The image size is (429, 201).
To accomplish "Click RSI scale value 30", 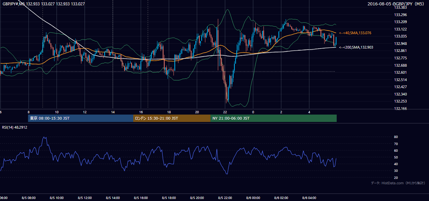I will (x=396, y=171).
